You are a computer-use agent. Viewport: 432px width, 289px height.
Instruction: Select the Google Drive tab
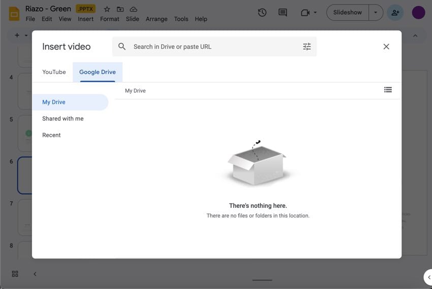click(x=98, y=72)
